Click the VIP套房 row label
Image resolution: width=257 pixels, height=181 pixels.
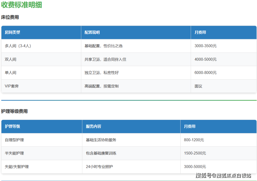click(12, 86)
